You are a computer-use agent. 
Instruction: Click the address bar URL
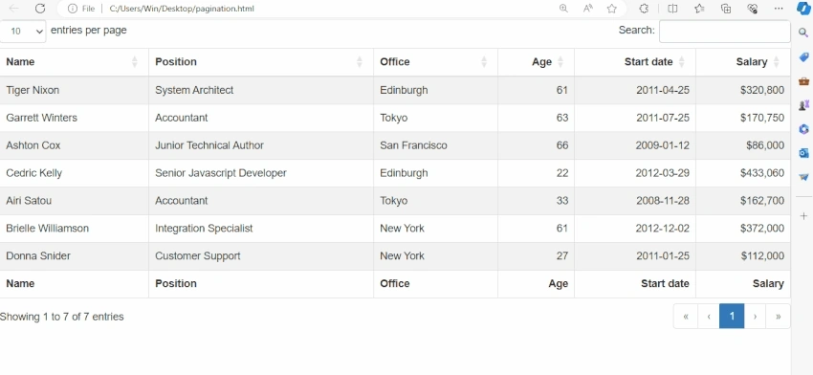[182, 9]
